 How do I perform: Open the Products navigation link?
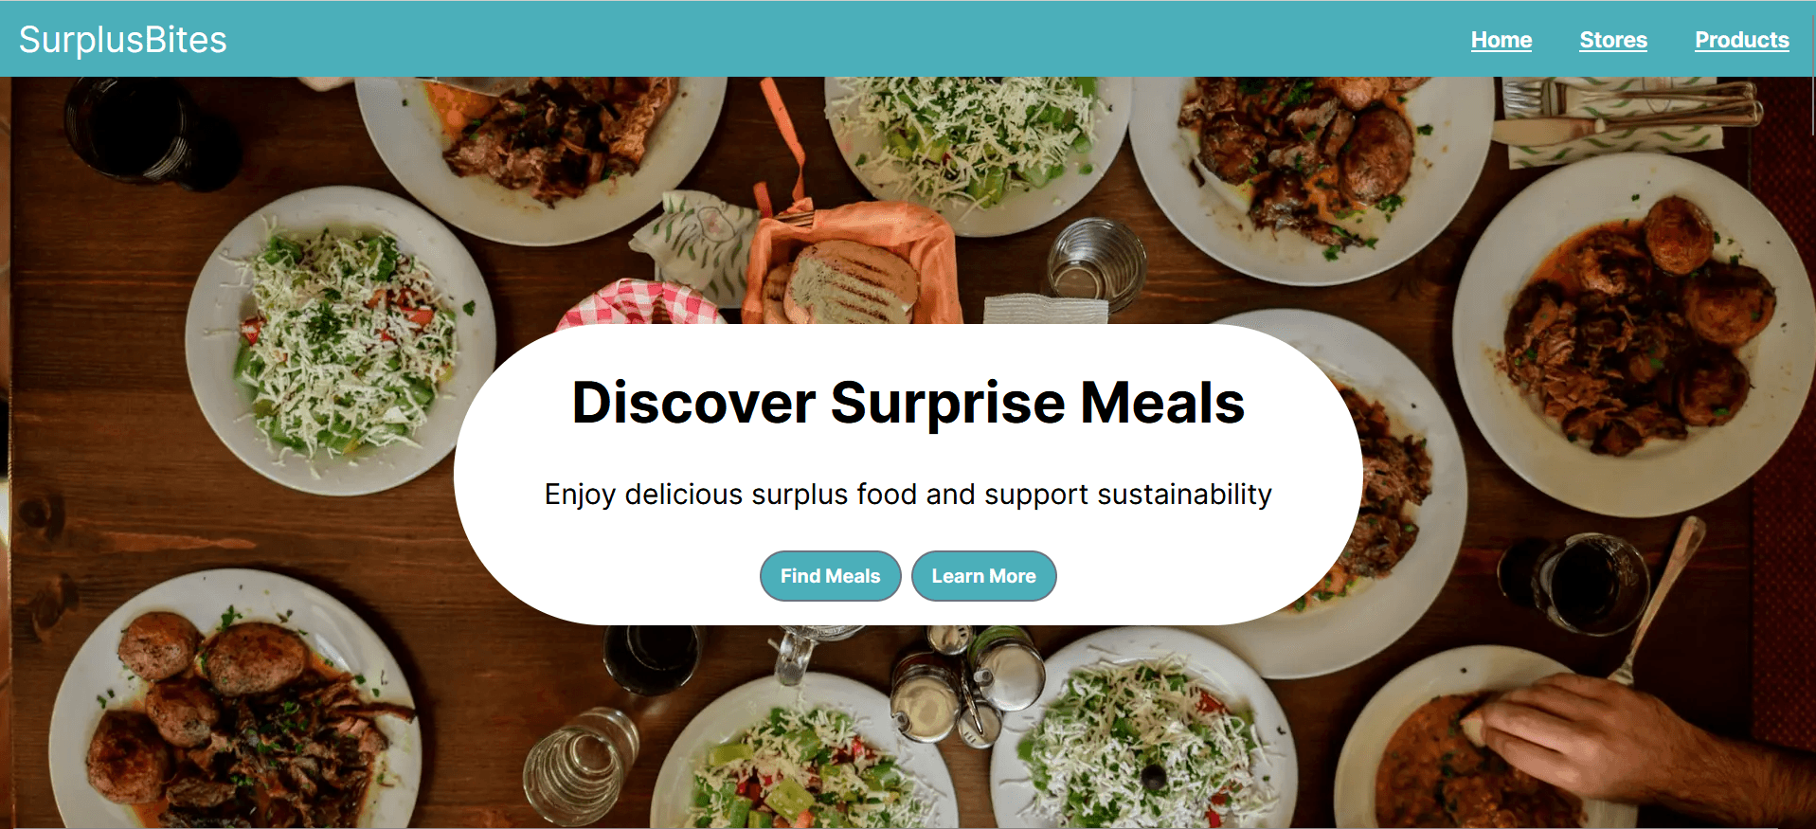coord(1742,40)
